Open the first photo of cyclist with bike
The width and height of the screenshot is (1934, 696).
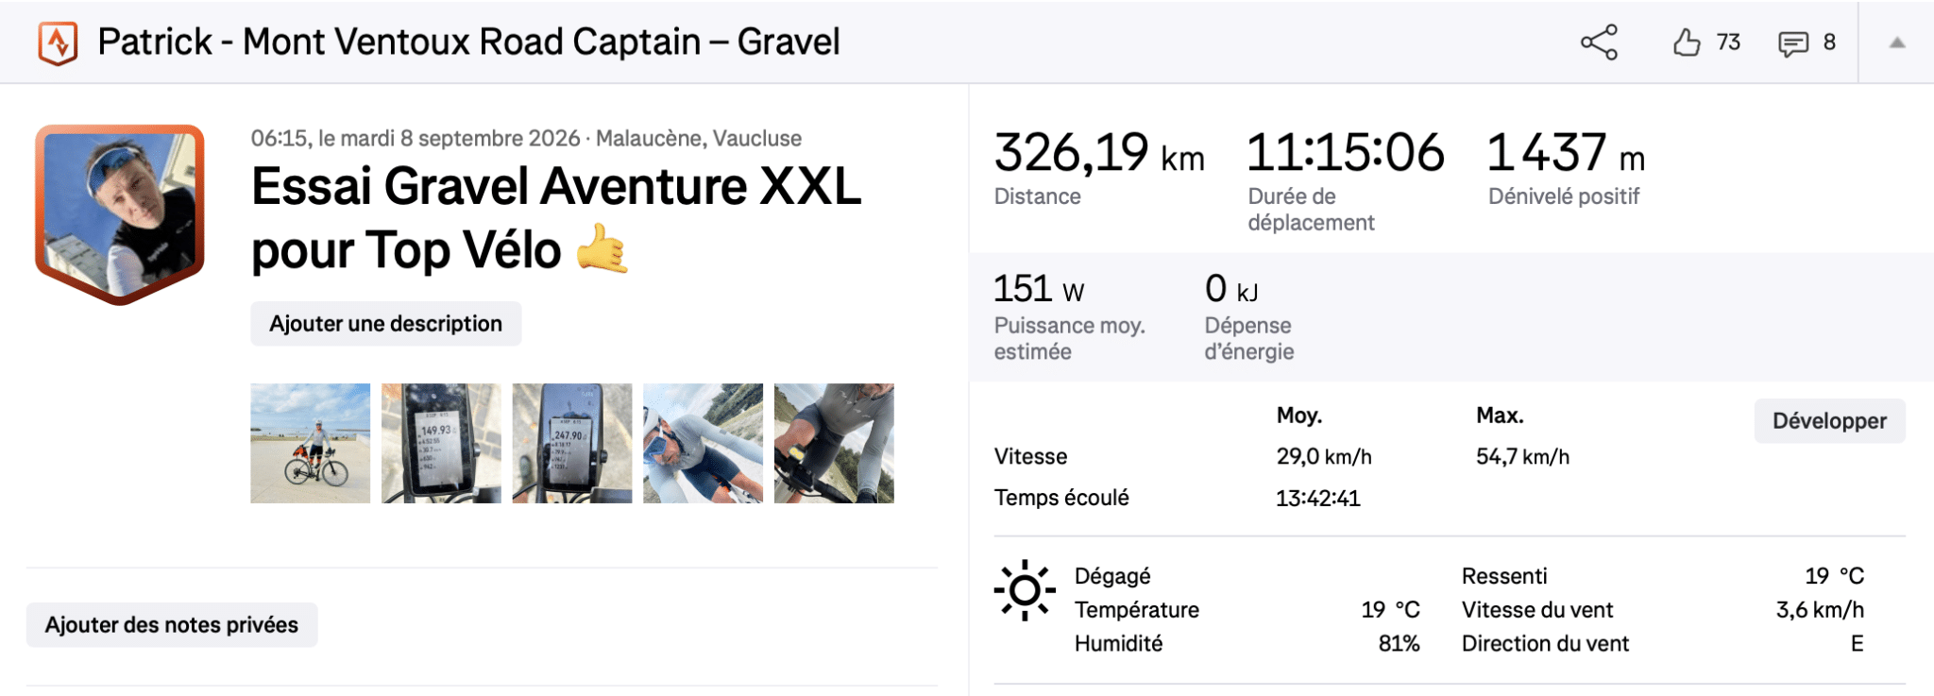click(310, 443)
